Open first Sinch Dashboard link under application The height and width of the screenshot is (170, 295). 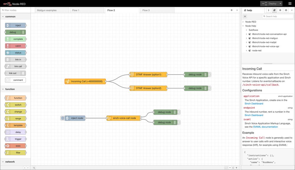click(254, 103)
